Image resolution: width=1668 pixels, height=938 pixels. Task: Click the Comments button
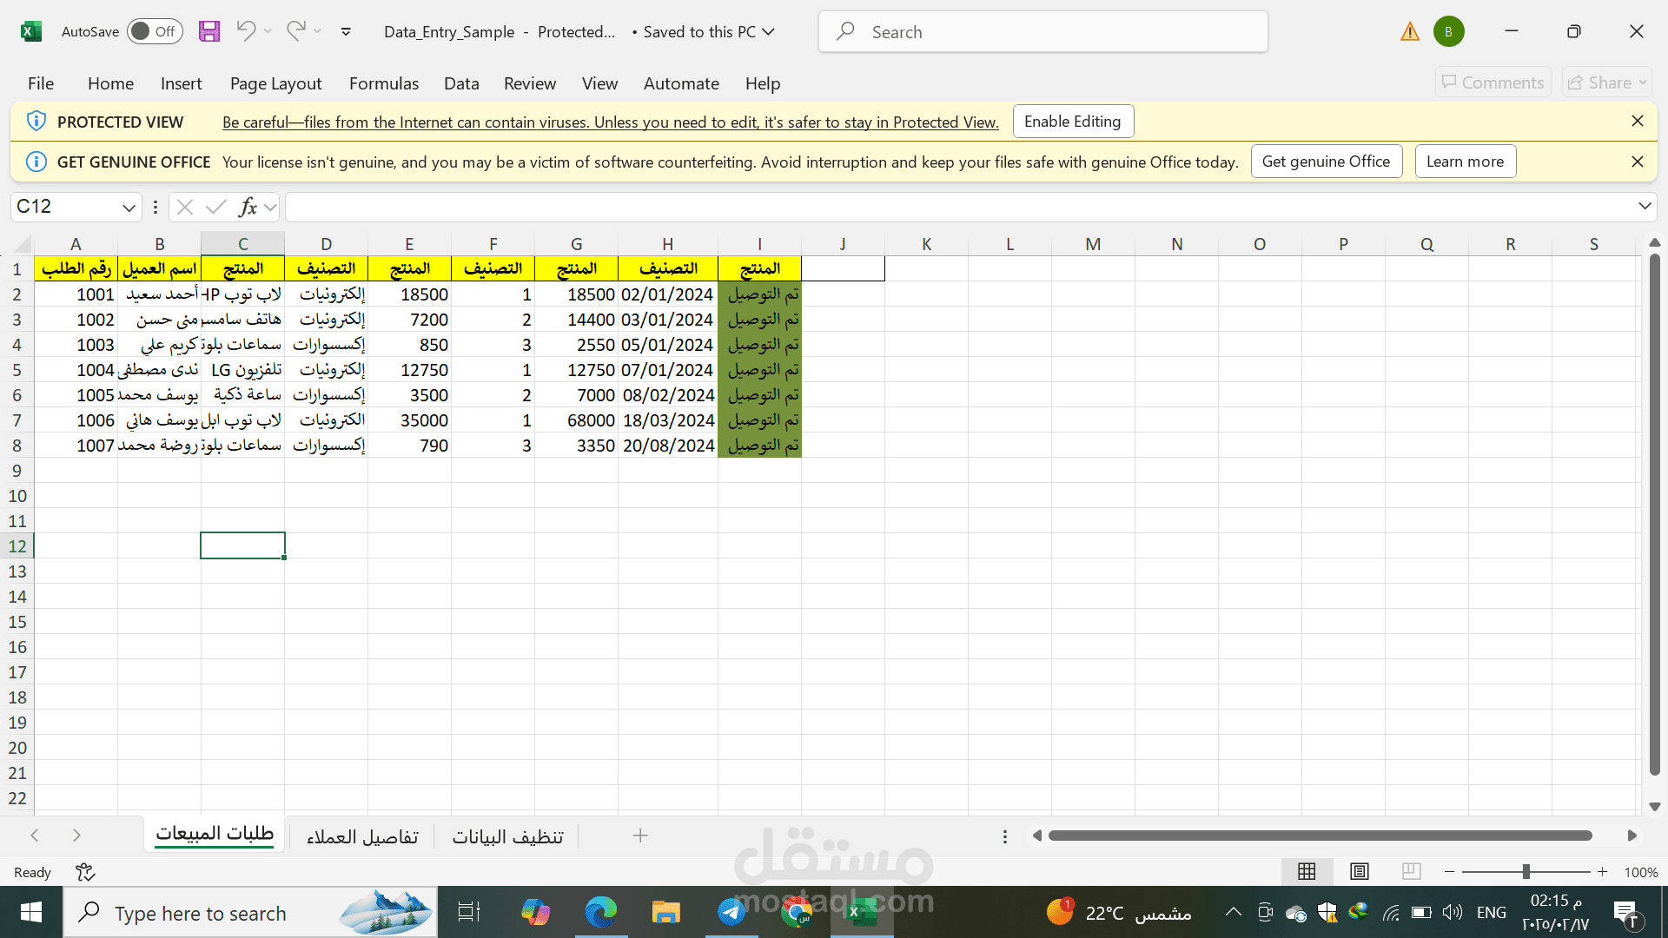[1493, 83]
